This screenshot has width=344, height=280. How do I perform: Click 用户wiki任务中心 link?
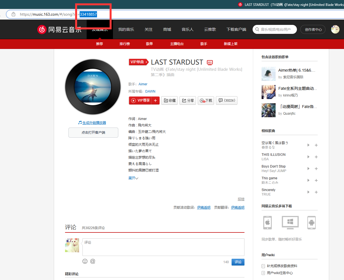[280, 273]
